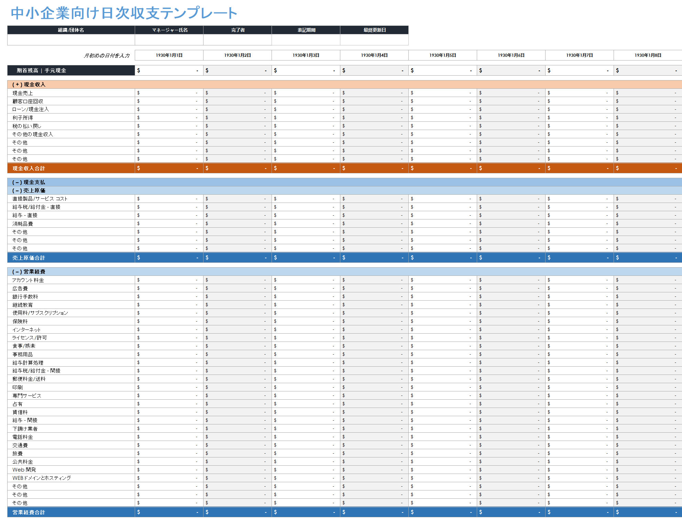Select the date cell 1930年1月7日
The image size is (682, 519).
pos(580,55)
